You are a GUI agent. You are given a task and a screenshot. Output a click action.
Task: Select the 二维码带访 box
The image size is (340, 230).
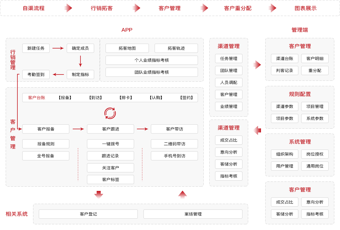[x=174, y=144]
